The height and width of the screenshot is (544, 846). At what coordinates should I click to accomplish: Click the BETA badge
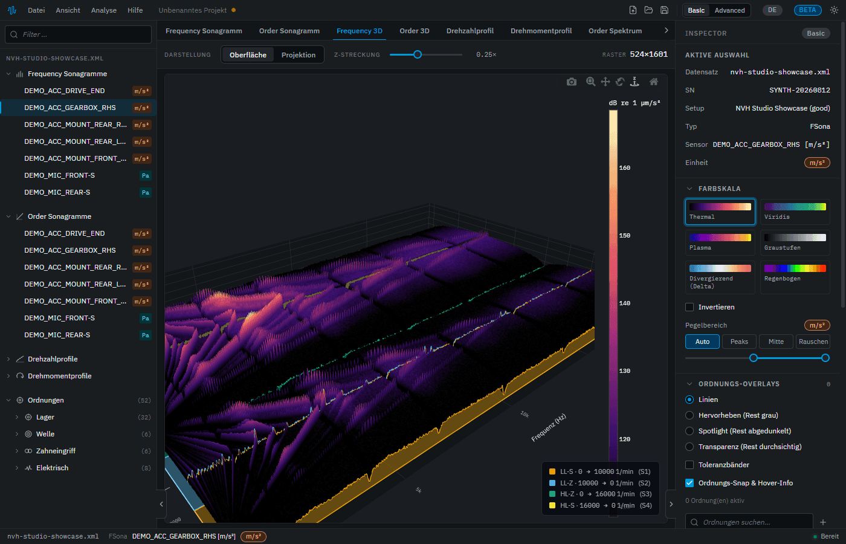808,10
